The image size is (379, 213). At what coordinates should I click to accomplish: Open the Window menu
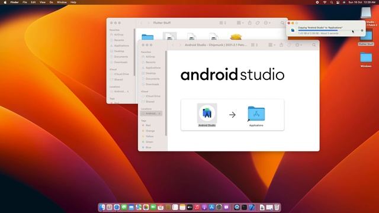(62, 2)
